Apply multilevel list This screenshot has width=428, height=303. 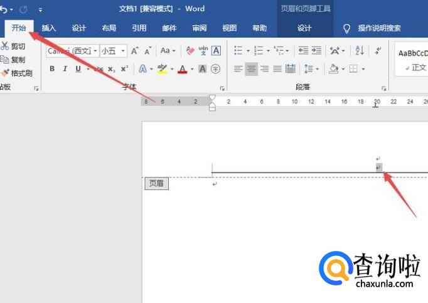279,50
